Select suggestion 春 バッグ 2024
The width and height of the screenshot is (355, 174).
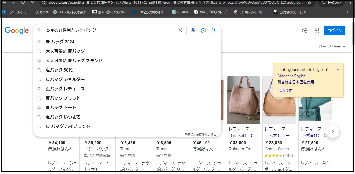(127, 42)
